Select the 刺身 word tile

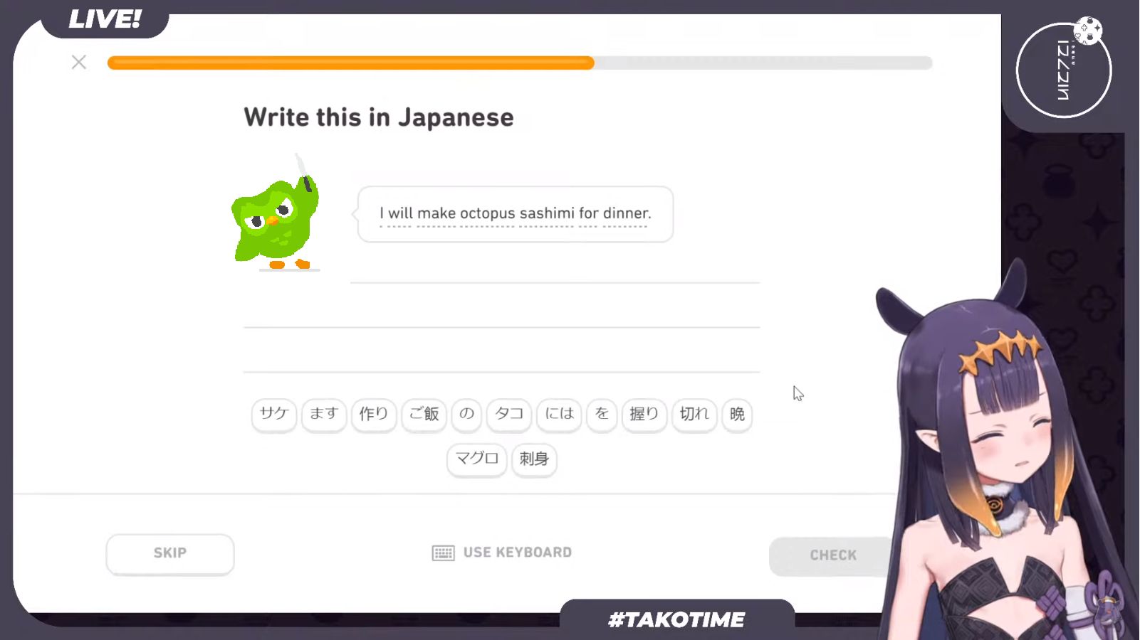(534, 460)
